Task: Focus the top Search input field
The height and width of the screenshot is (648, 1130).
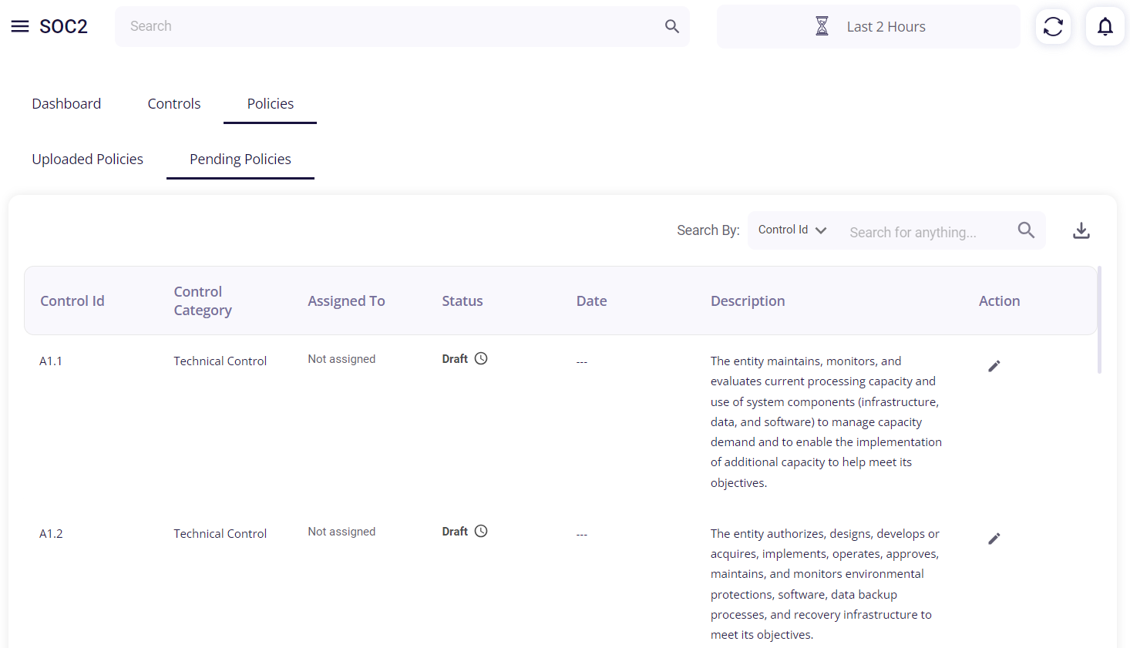Action: click(402, 26)
